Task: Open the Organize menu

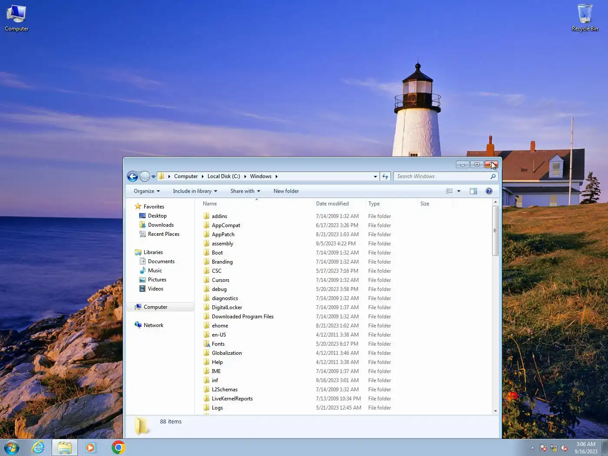Action: tap(147, 191)
